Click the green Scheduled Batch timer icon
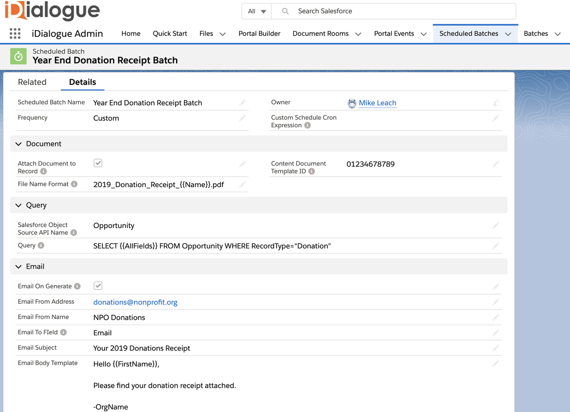570x412 pixels. pyautogui.click(x=18, y=56)
